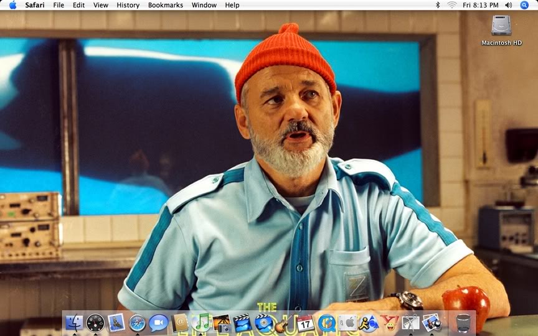This screenshot has height=336, width=538.
Task: Open the Bookmarks menu
Action: coord(166,5)
